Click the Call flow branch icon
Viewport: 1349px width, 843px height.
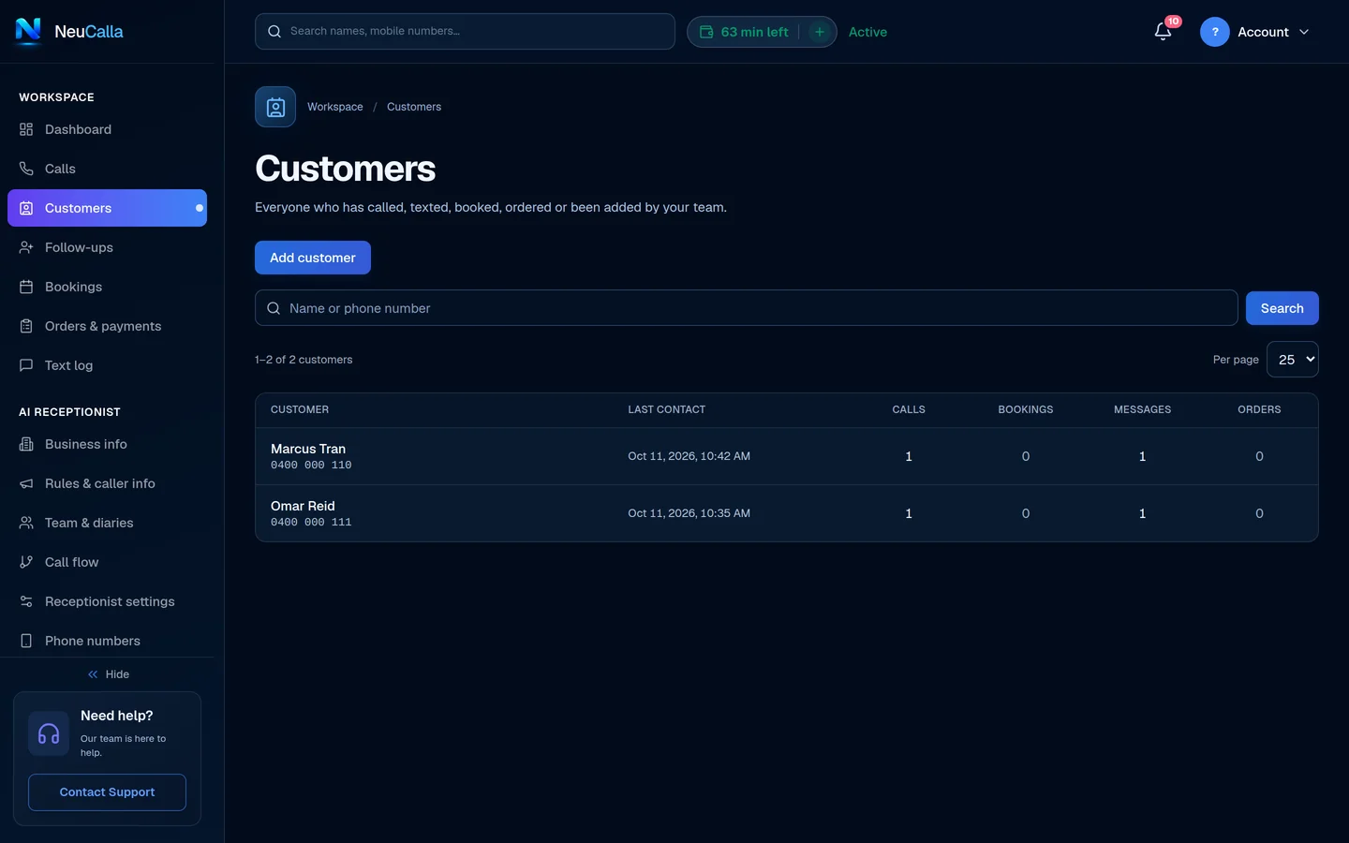coord(26,562)
